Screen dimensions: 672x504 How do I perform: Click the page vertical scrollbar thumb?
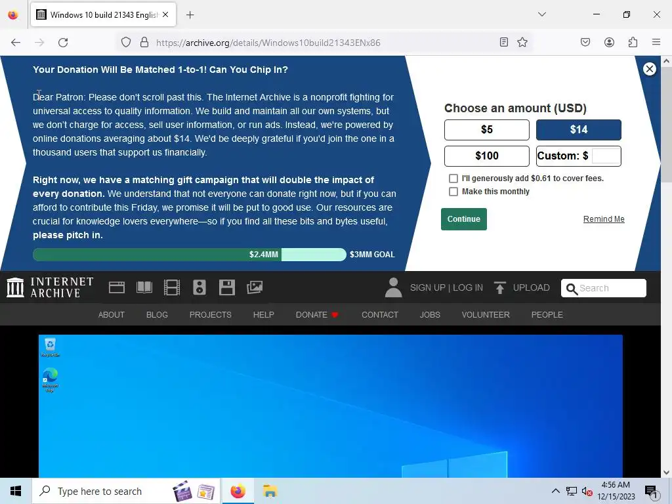pyautogui.click(x=666, y=125)
